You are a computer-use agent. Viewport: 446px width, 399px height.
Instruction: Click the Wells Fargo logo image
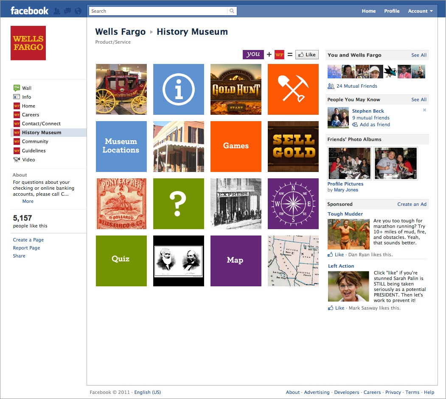pos(28,43)
